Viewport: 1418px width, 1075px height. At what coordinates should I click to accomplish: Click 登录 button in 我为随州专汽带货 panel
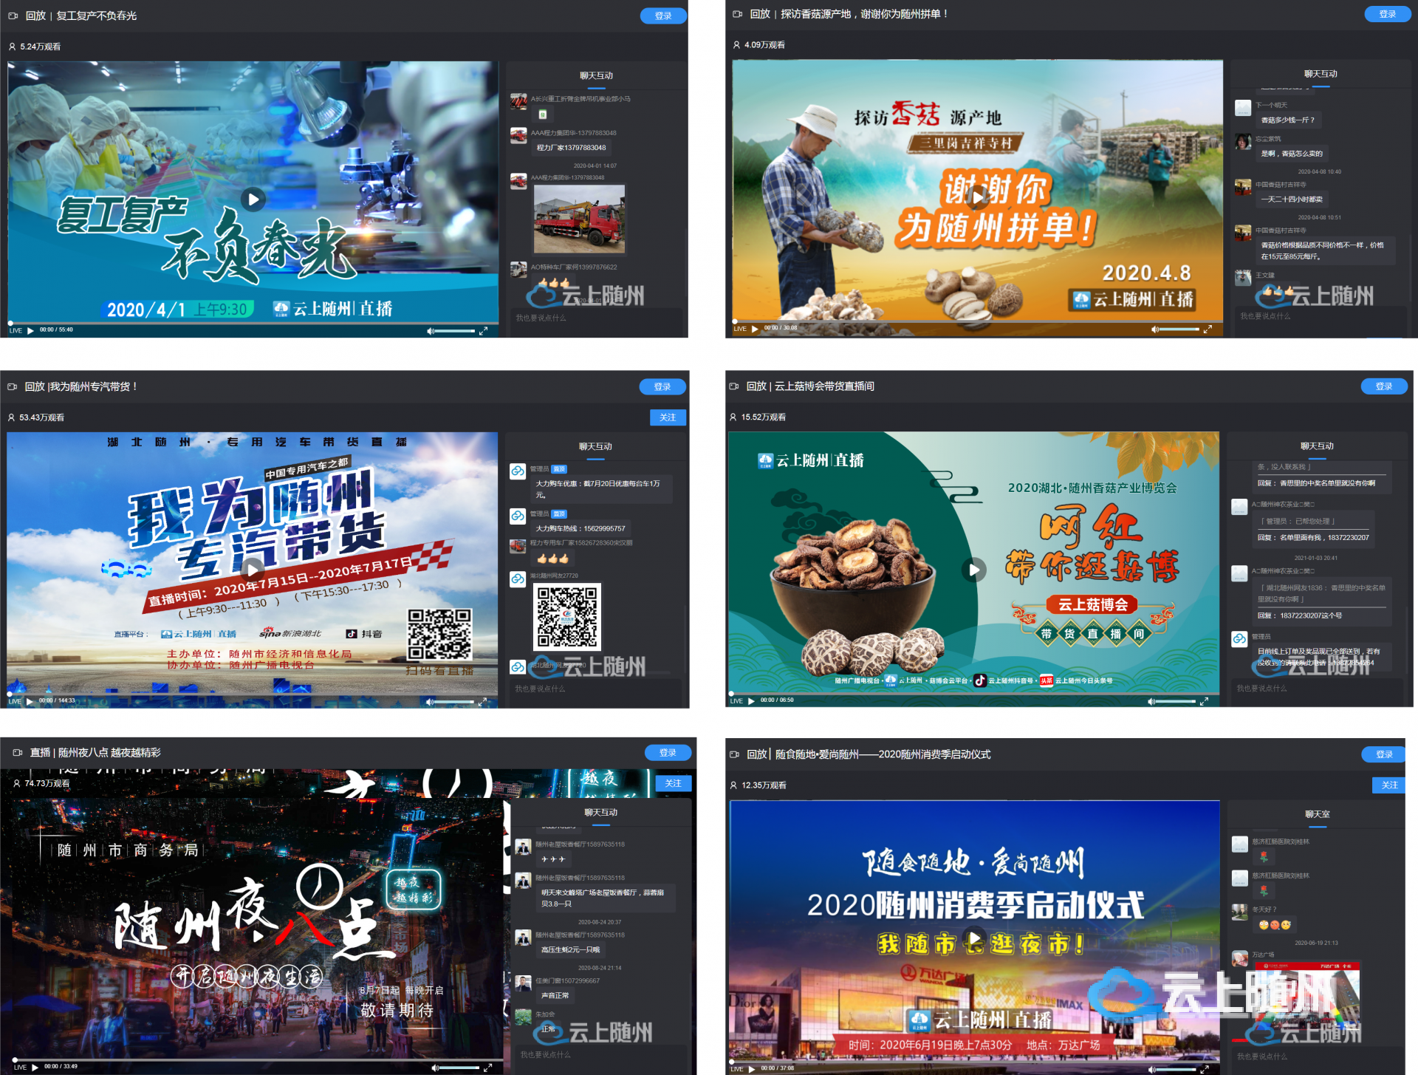pyautogui.click(x=662, y=386)
